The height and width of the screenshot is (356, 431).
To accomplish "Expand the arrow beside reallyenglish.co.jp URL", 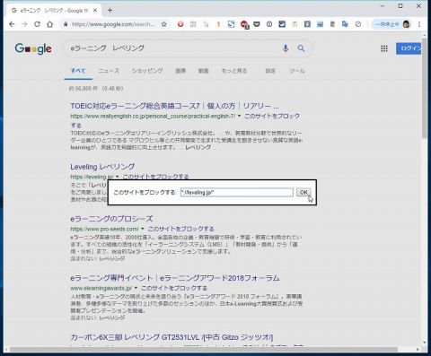I will click(239, 116).
